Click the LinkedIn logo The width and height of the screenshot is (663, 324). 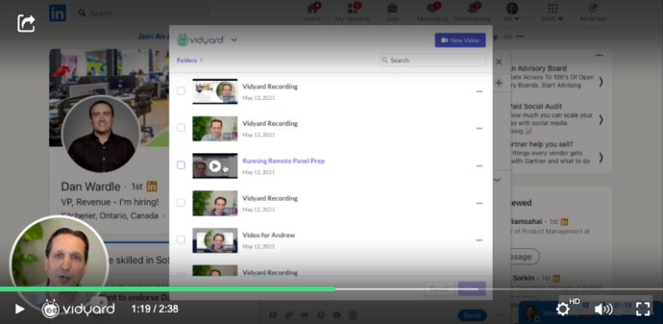pos(58,13)
